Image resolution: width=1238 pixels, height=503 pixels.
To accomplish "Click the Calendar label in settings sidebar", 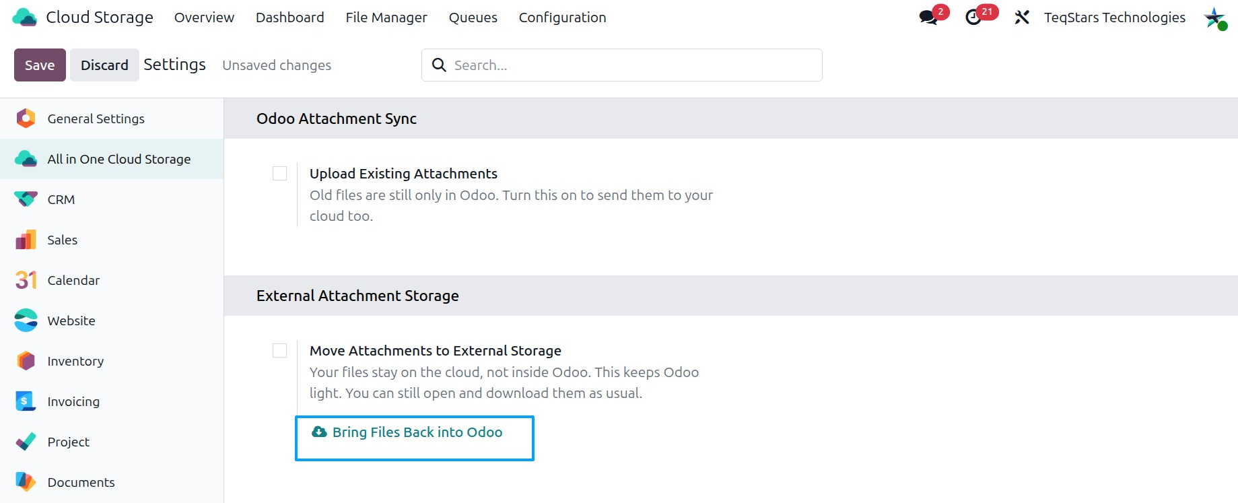I will tap(73, 280).
